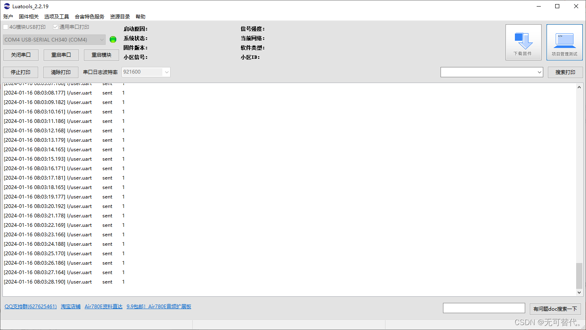
Task: Click the 小区信号 label
Action: click(x=136, y=57)
